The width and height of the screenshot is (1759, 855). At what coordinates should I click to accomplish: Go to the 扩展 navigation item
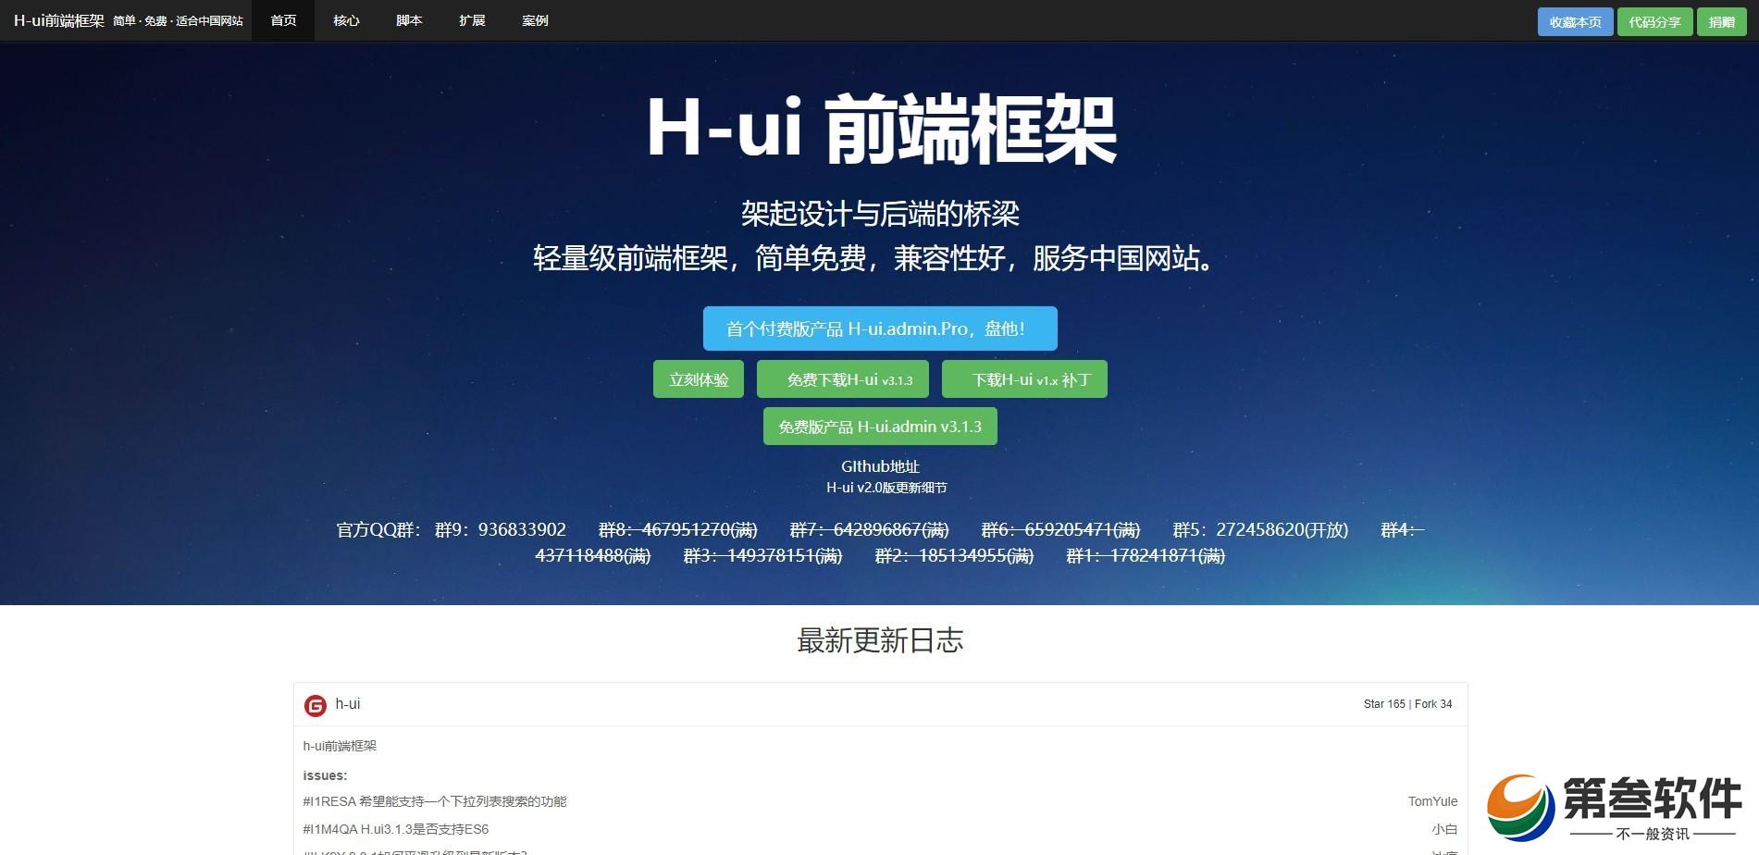(x=472, y=20)
